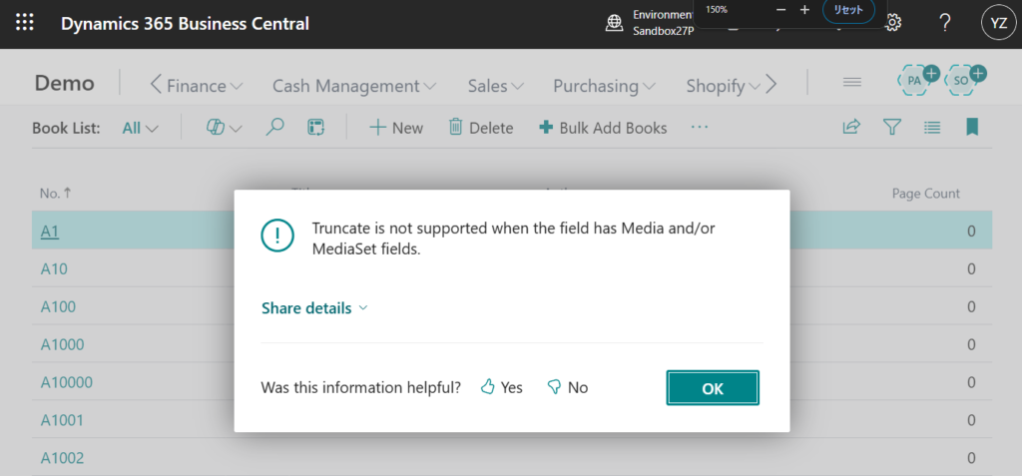Expand Share details in the dialog

(x=314, y=308)
